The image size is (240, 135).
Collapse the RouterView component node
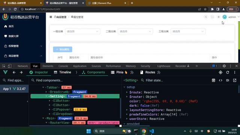point(46,123)
